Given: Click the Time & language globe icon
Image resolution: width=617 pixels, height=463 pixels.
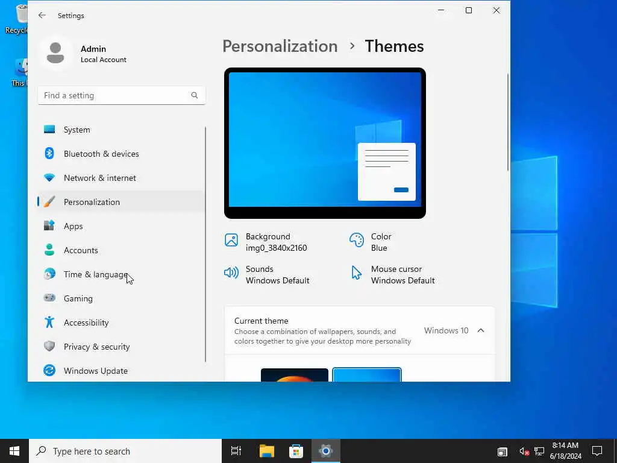Looking at the screenshot, I should (x=49, y=274).
